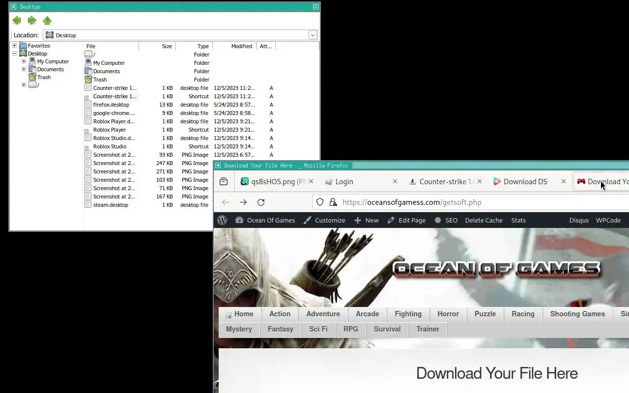Viewport: 629px width, 393px height.
Task: Select the 167 KB screenshot PNG file
Action: [x=114, y=196]
